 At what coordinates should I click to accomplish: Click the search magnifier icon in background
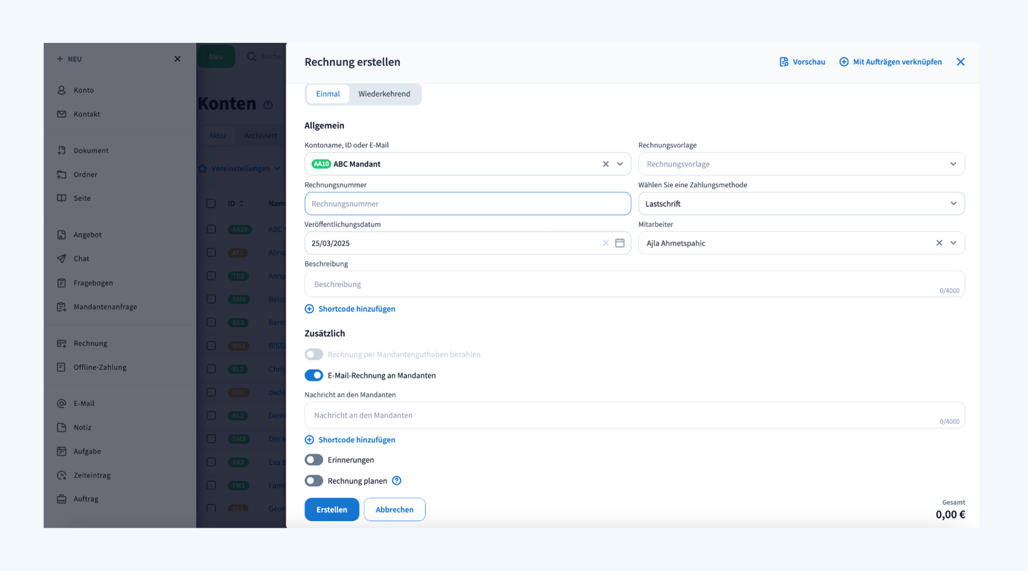click(252, 57)
